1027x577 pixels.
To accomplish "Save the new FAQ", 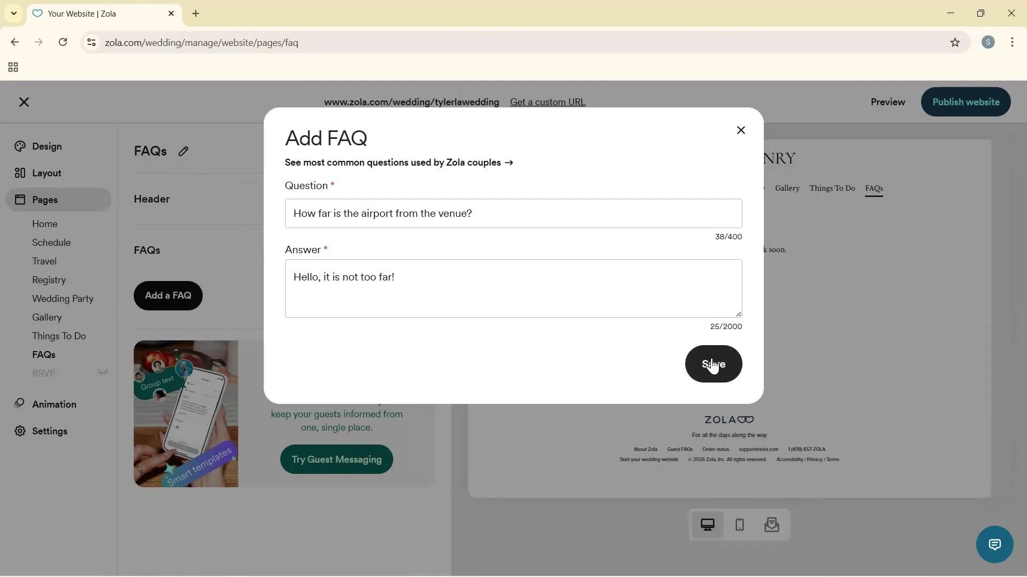I will [x=714, y=364].
